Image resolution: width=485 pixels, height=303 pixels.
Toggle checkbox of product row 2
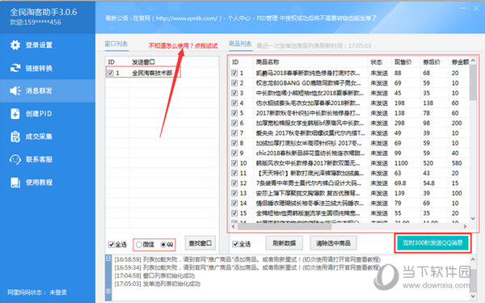pos(234,83)
